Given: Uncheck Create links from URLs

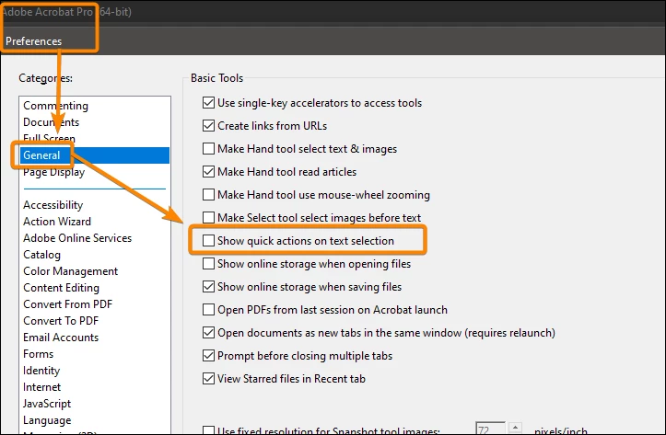Looking at the screenshot, I should (208, 125).
